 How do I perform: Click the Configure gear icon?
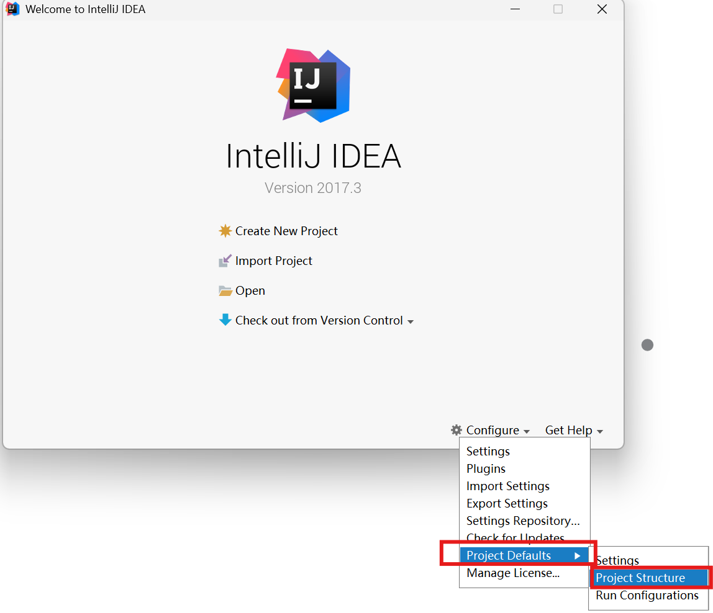[x=456, y=430]
